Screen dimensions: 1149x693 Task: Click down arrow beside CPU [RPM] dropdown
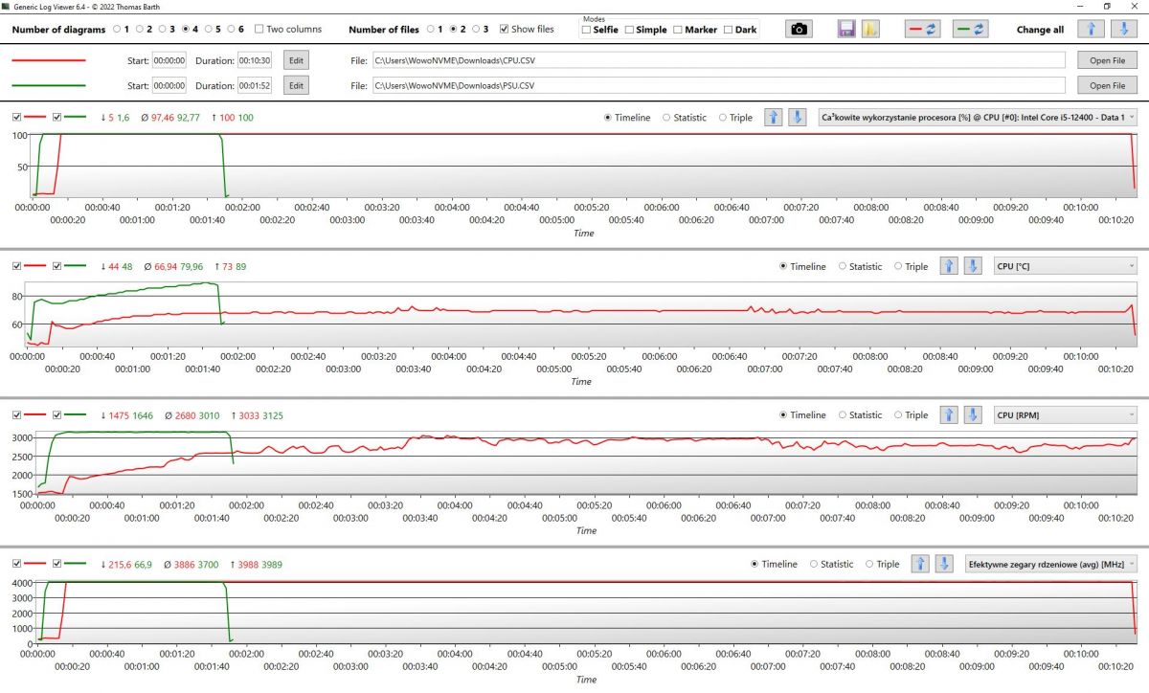click(972, 414)
